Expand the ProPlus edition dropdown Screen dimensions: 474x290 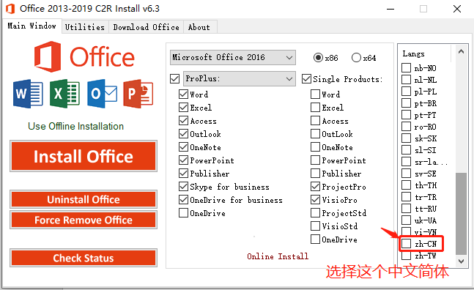pos(239,79)
